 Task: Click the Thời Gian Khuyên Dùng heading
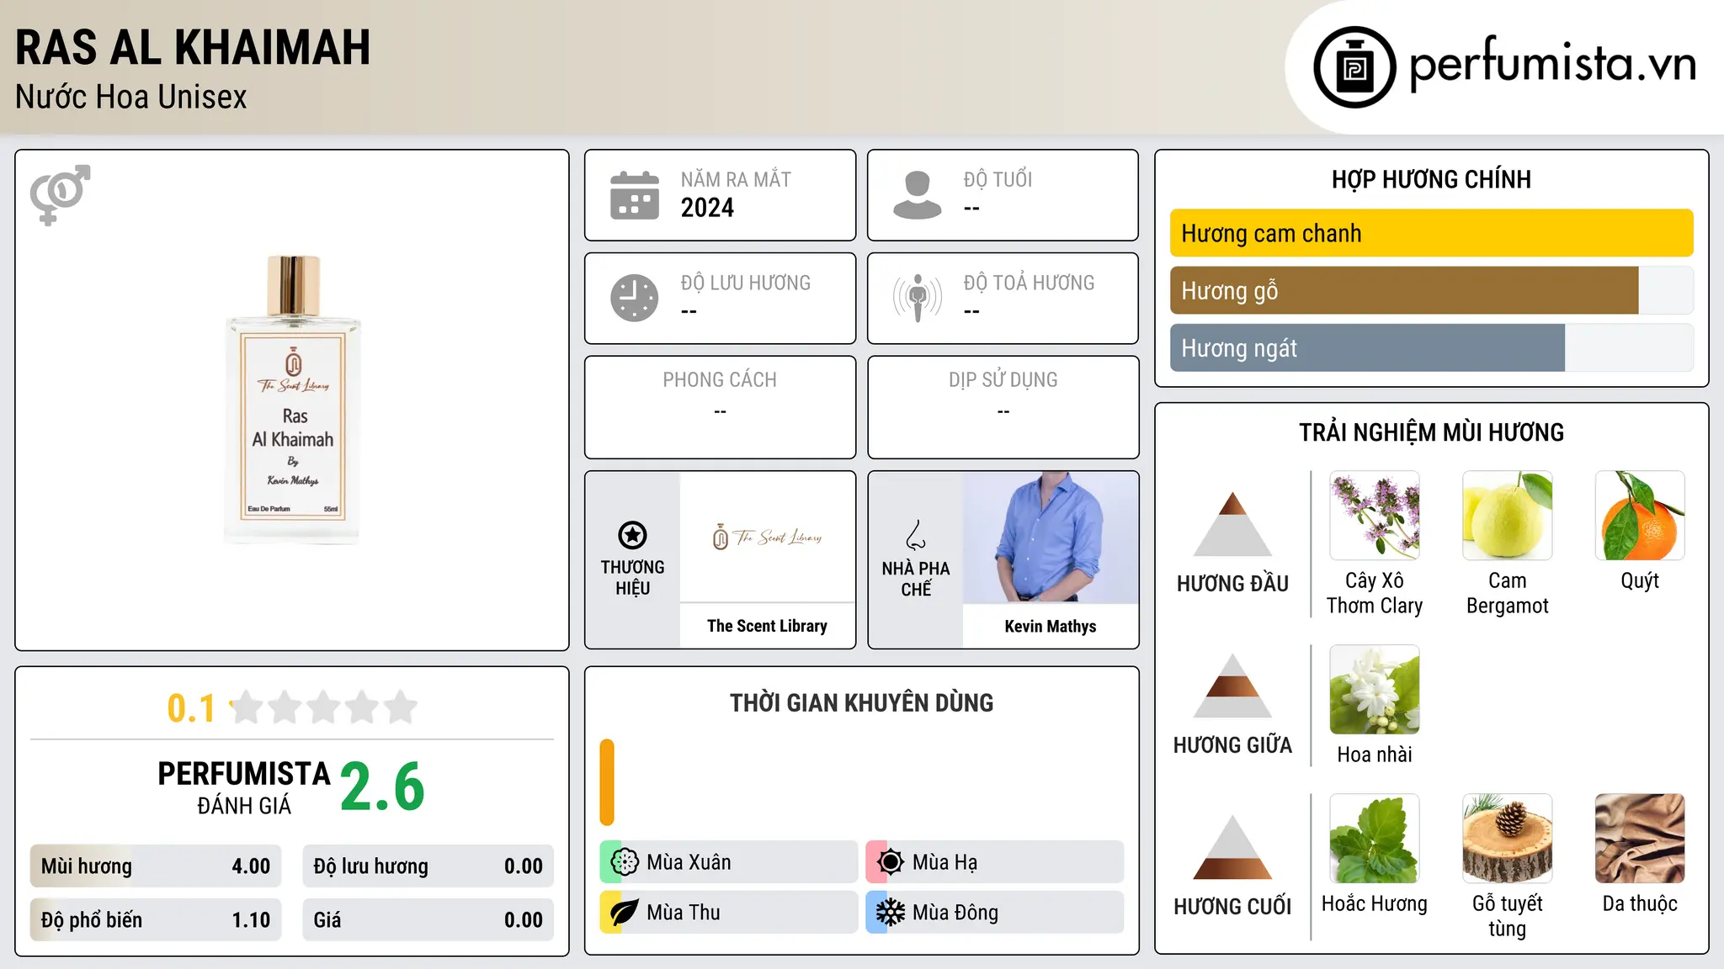[x=862, y=702]
